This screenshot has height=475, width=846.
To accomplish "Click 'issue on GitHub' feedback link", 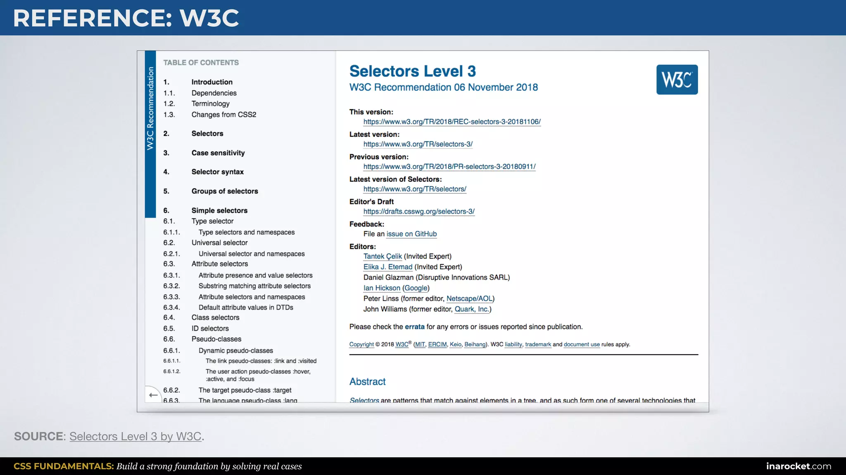I will (x=411, y=234).
